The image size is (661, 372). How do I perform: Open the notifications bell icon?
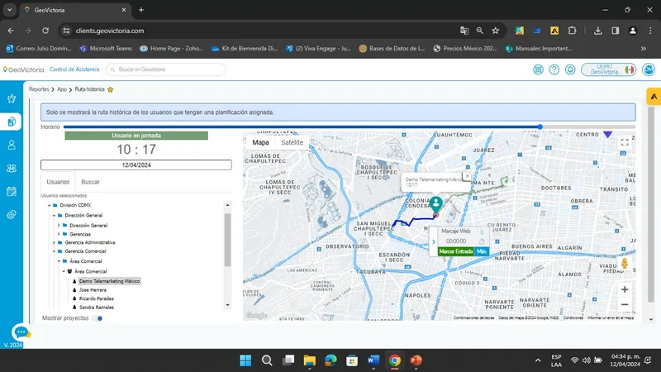coord(570,69)
